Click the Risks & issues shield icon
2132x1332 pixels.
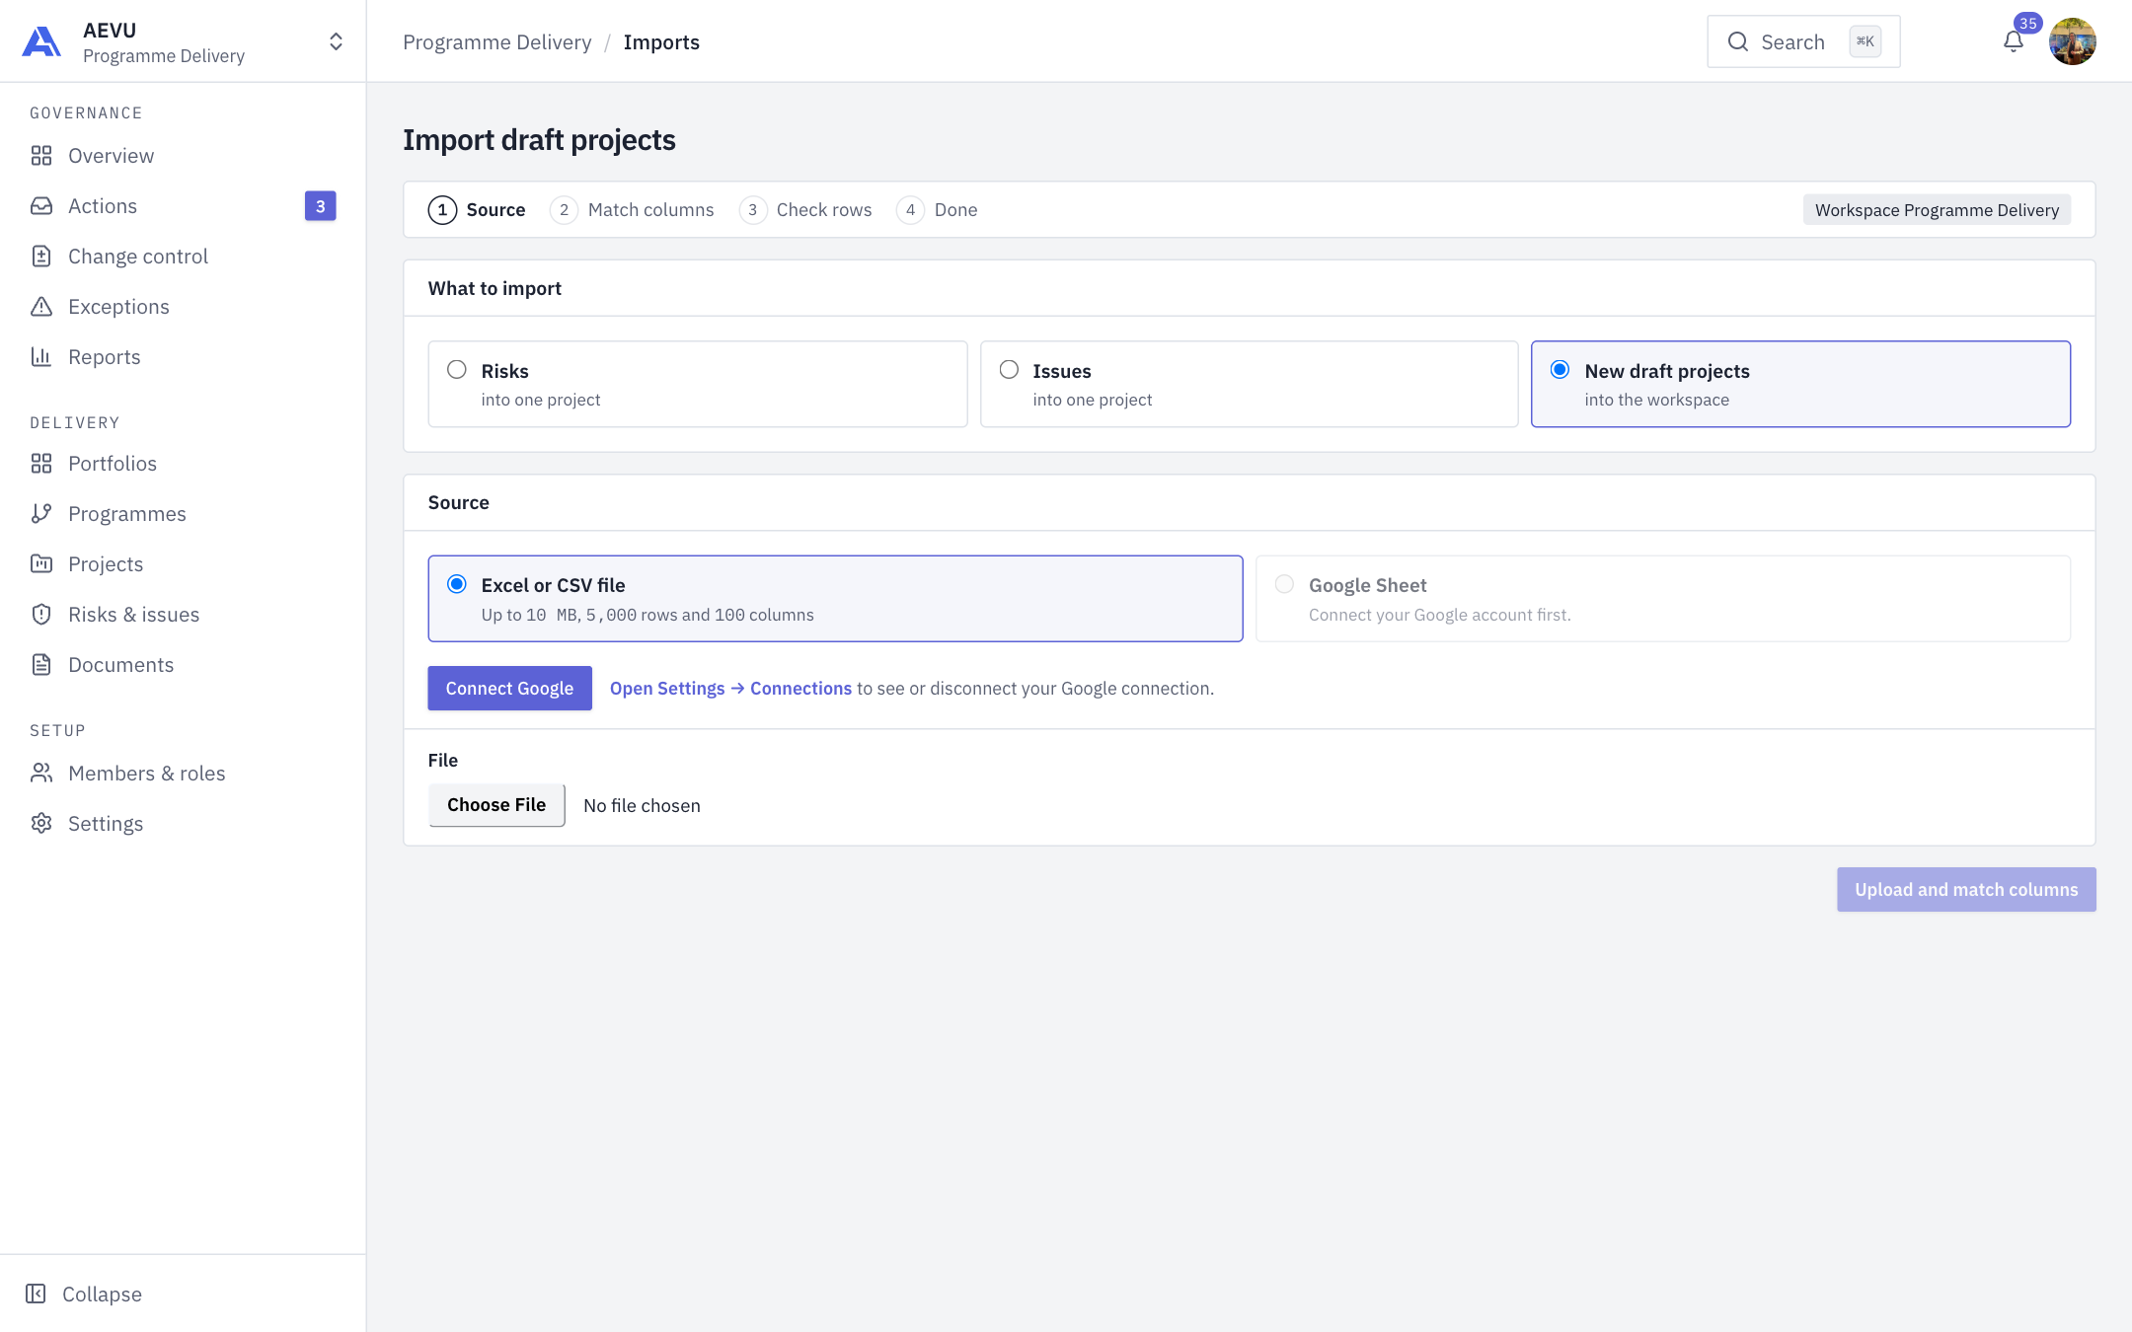point(41,615)
